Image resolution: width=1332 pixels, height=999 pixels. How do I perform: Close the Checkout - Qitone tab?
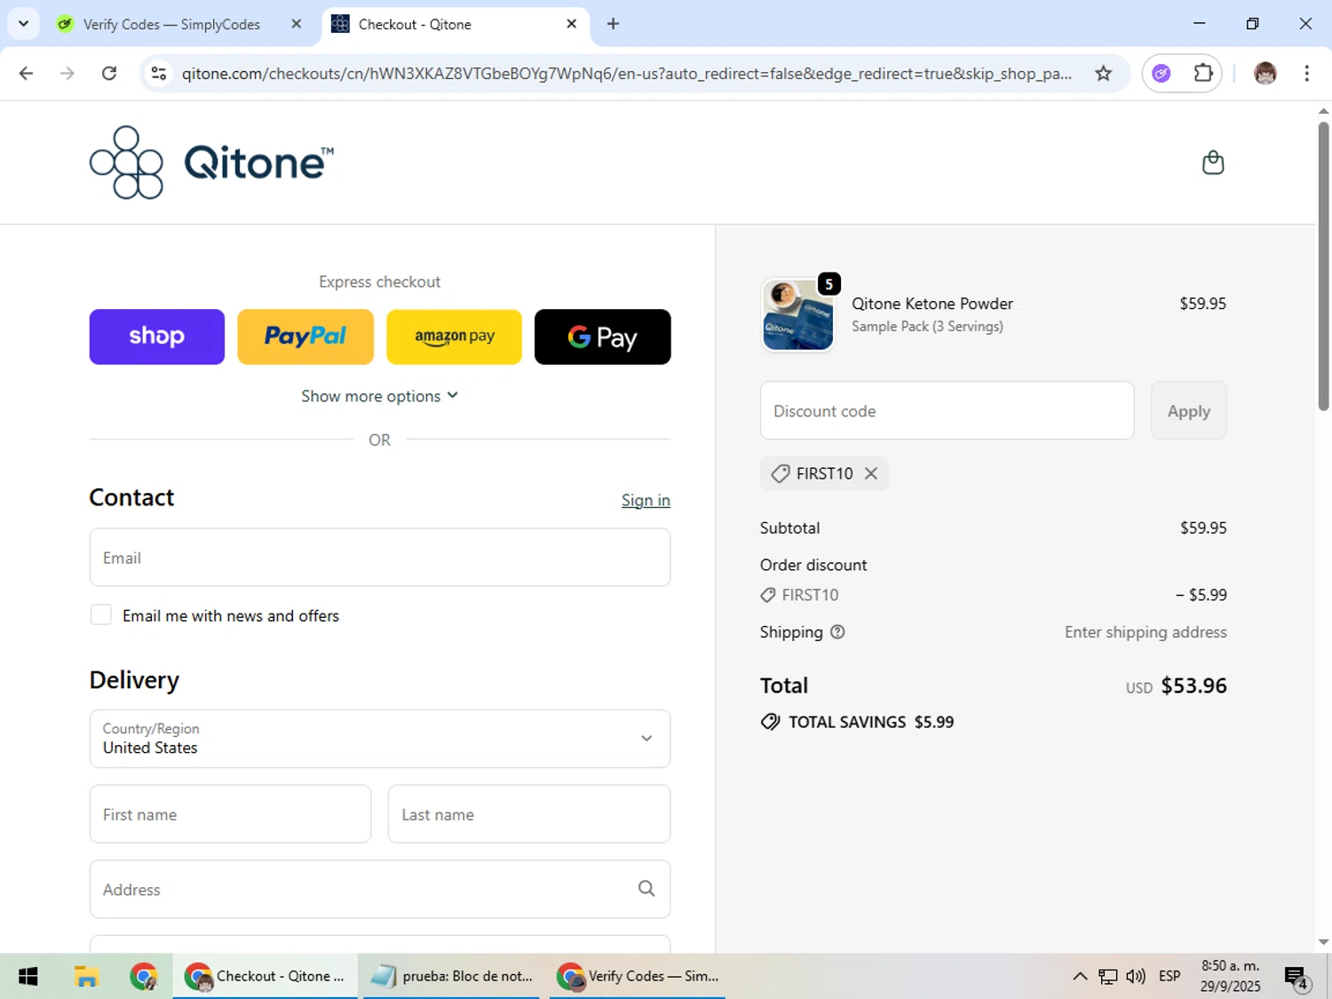click(x=572, y=24)
